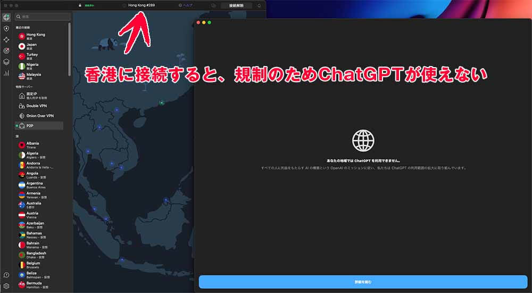The height and width of the screenshot is (293, 532).
Task: Select Belize Belmopan server row
Action: click(39, 275)
